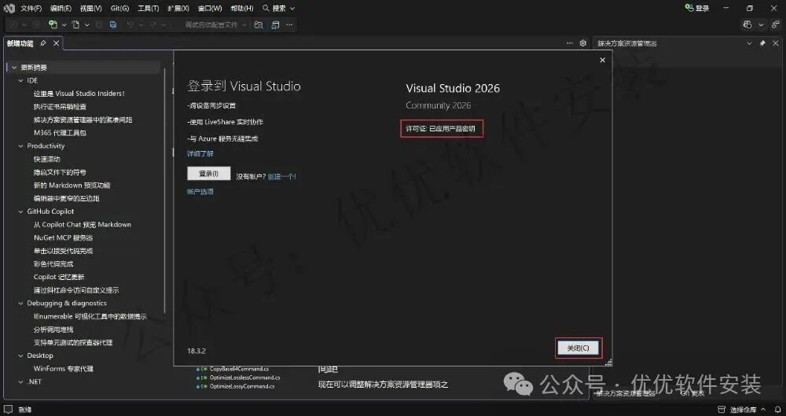Click the 创建一个! link
Screen dimensions: 786x416
tap(281, 177)
